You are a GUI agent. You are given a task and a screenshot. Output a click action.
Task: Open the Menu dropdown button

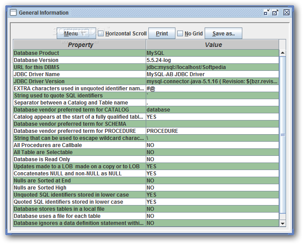click(76, 33)
